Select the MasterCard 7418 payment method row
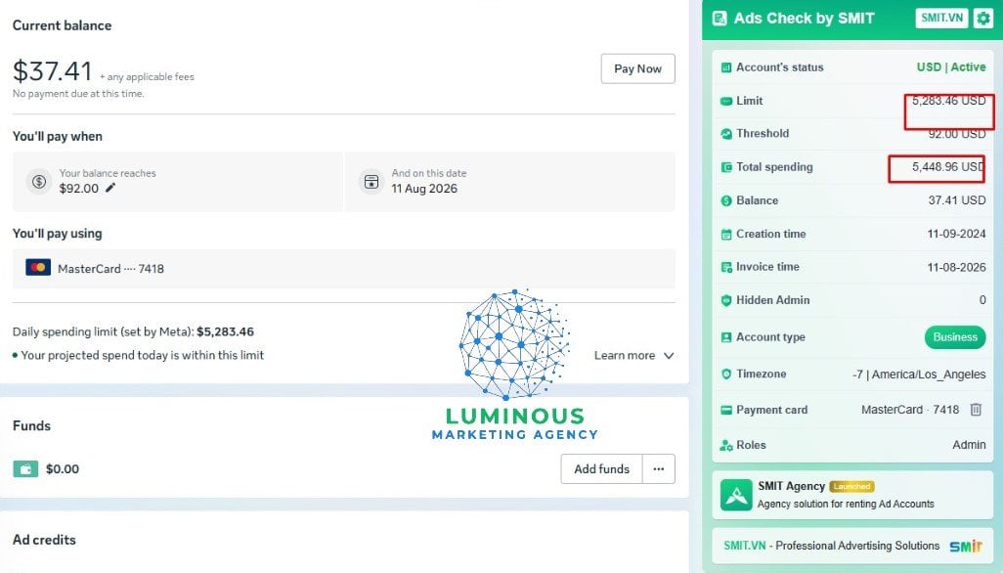The image size is (1003, 573). tap(343, 269)
